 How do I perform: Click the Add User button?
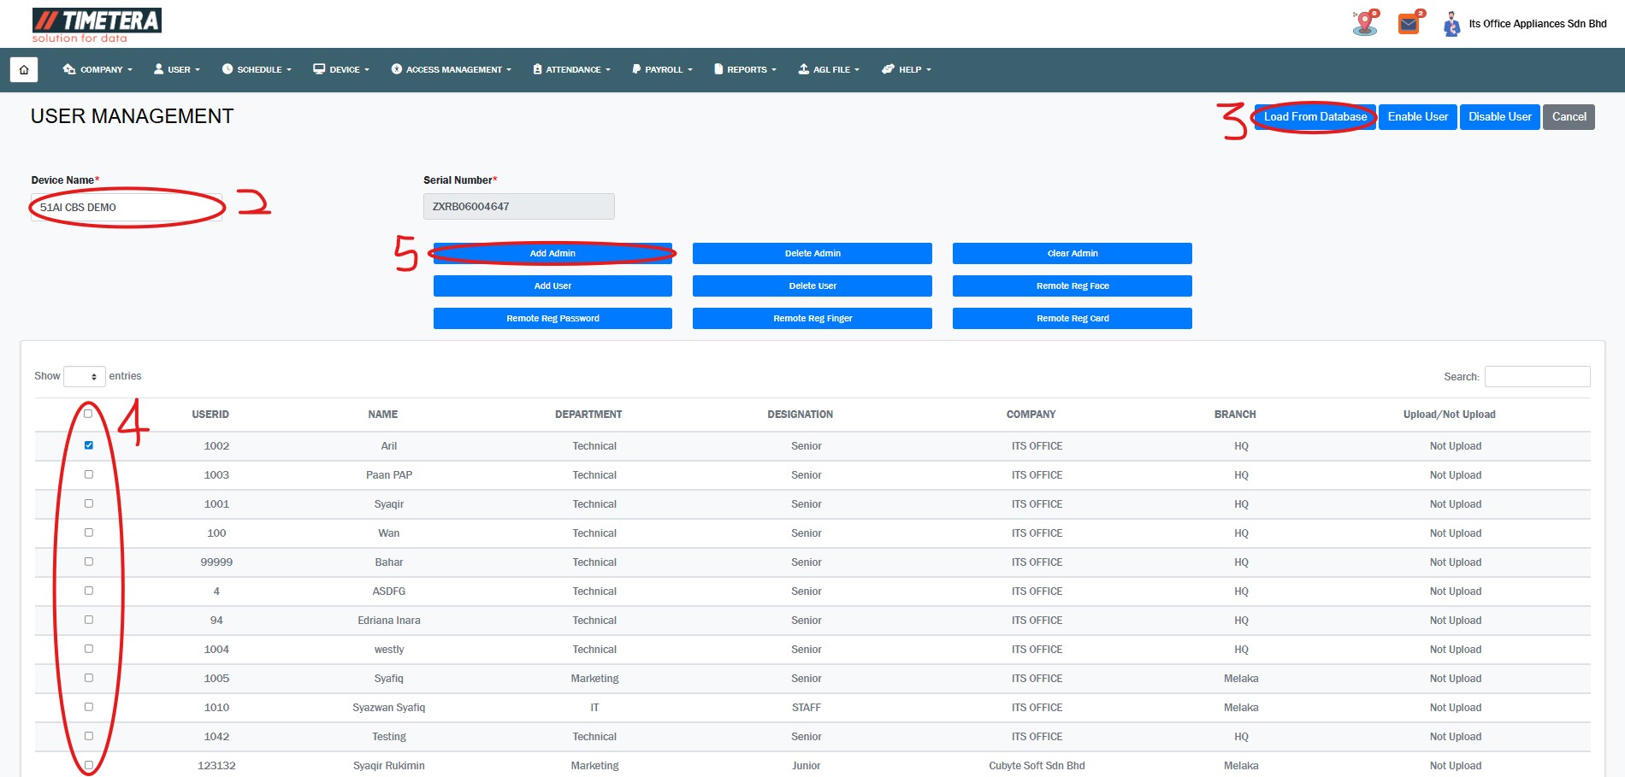tap(552, 285)
